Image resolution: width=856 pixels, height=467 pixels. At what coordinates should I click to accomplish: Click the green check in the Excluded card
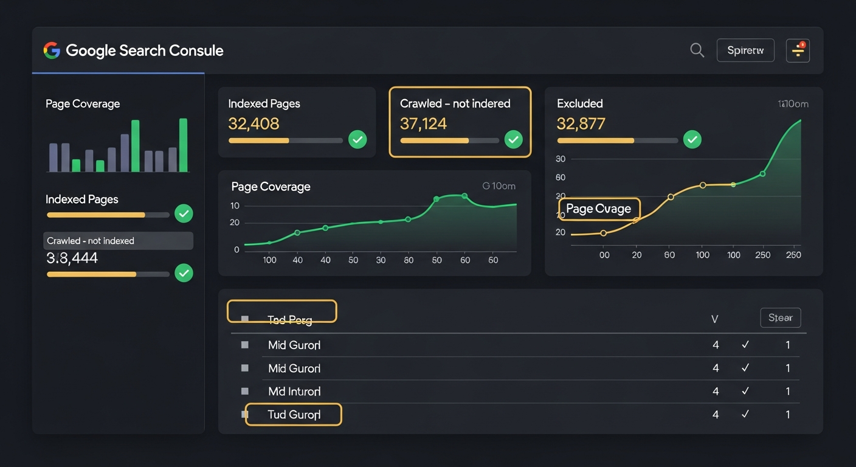click(x=692, y=140)
